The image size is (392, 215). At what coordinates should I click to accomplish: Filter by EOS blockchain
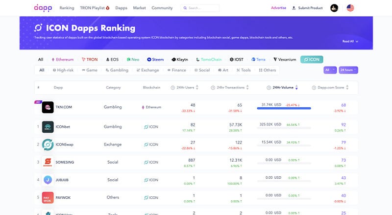pos(112,59)
